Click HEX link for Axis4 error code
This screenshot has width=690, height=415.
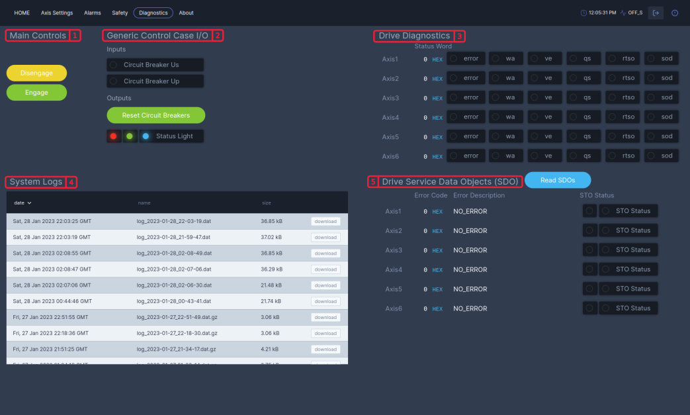point(437,270)
